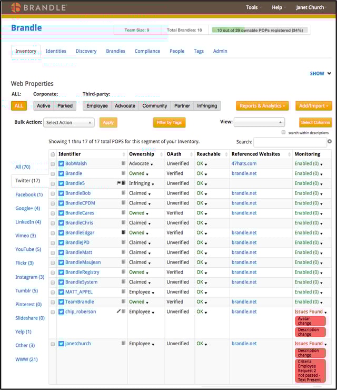337x390 pixels.
Task: Sort by Referenced Websites column header
Action: pos(261,154)
